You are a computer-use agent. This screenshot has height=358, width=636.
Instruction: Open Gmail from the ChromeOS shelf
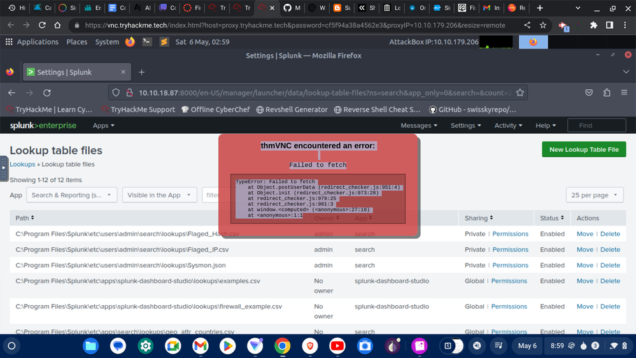(x=201, y=346)
